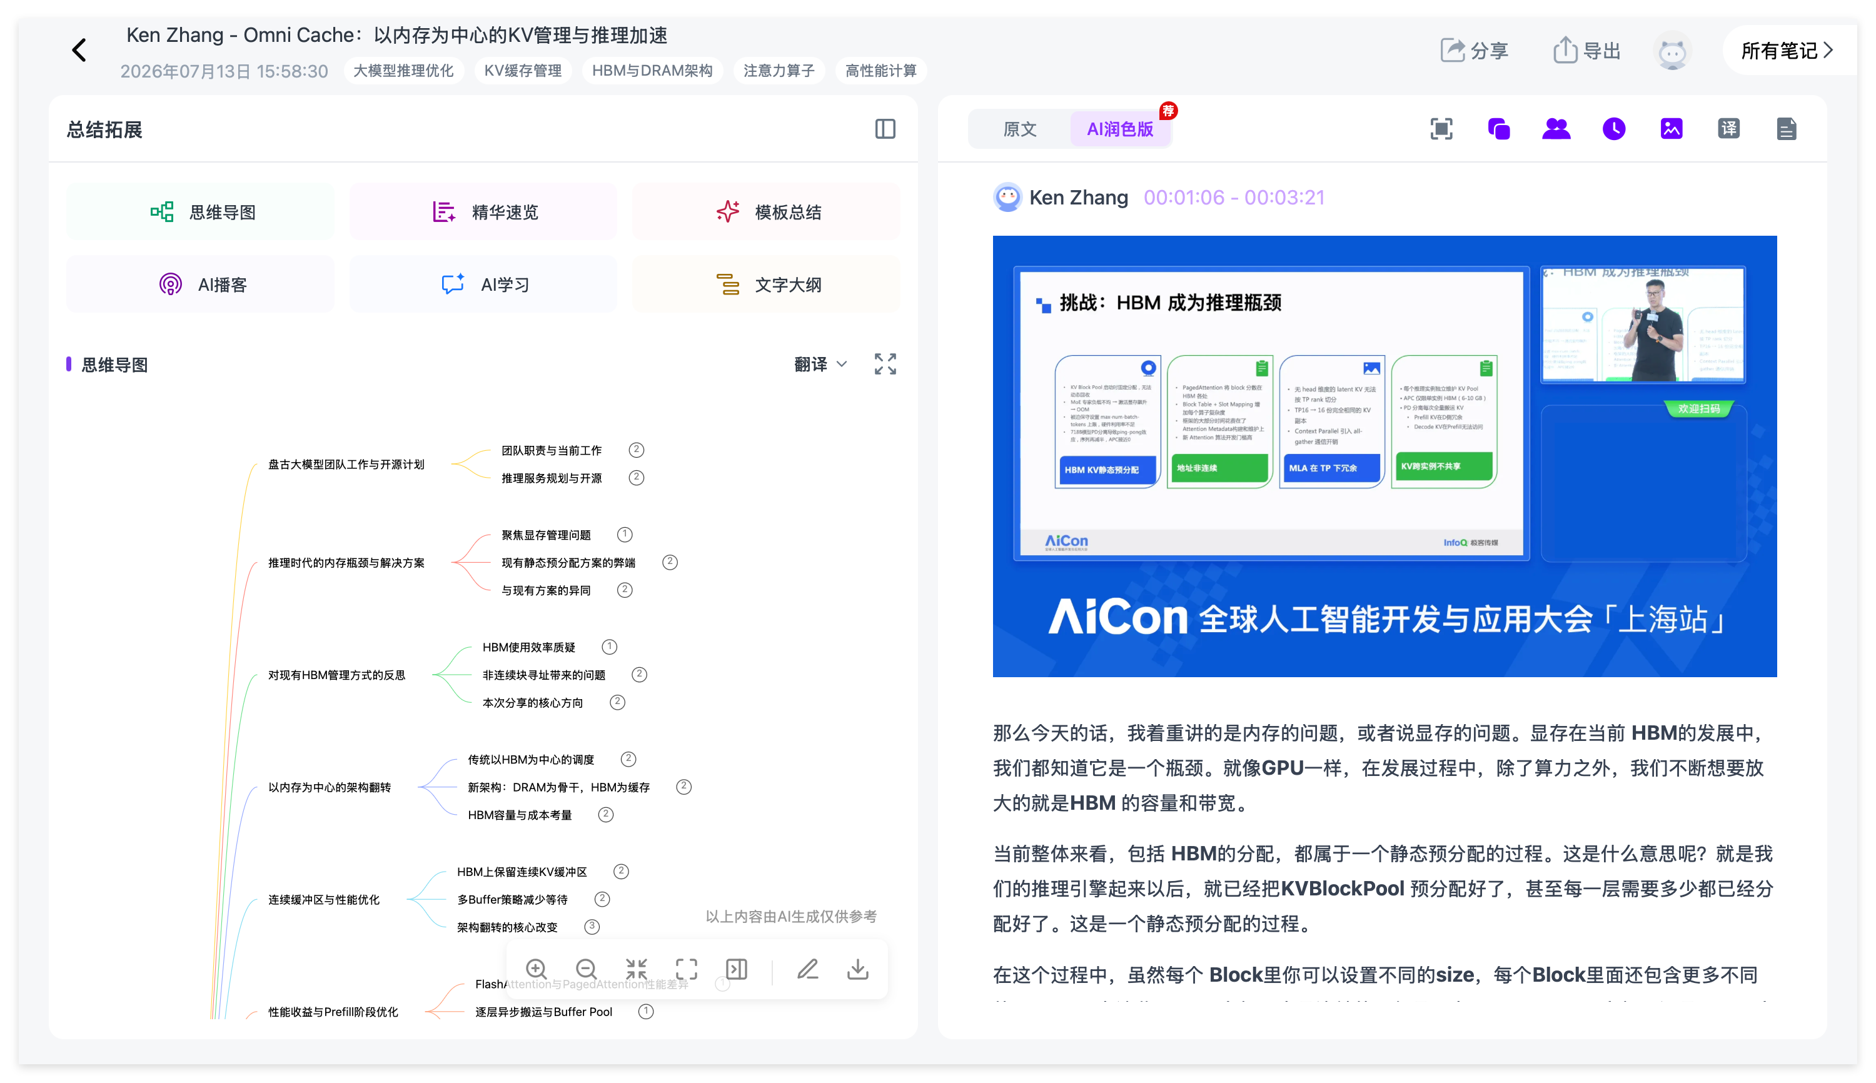This screenshot has height=1083, width=1876.
Task: Open the 模板总结 card
Action: point(766,212)
